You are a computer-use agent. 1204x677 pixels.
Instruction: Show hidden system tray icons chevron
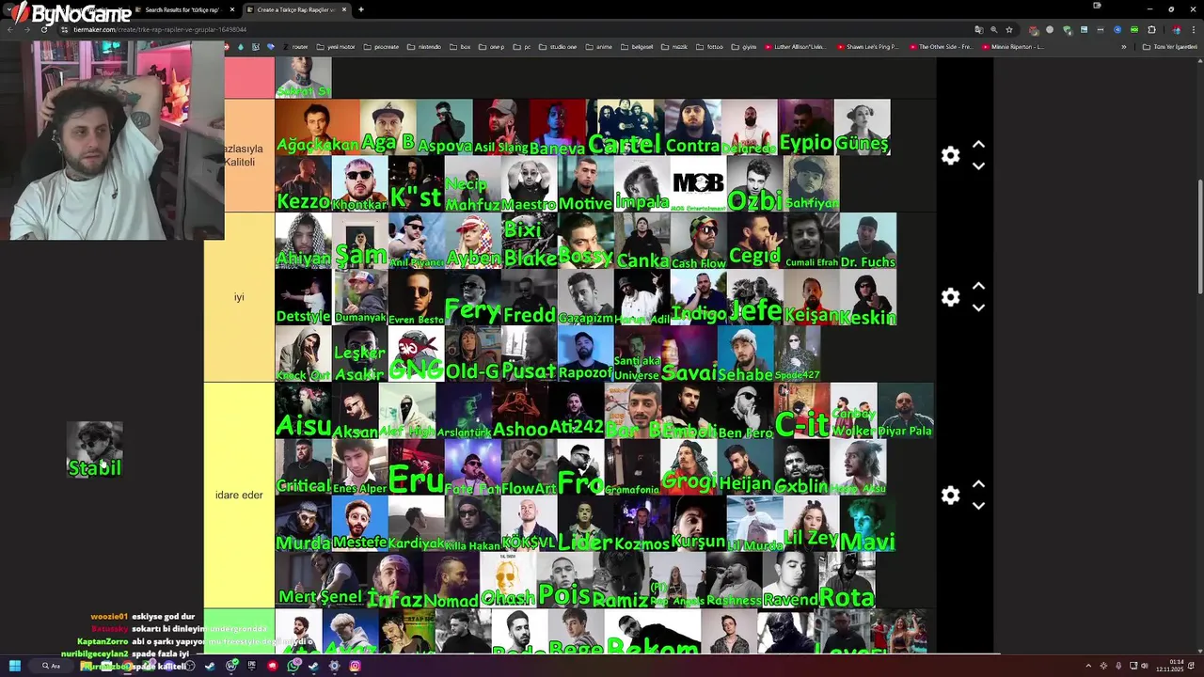[x=1088, y=666]
